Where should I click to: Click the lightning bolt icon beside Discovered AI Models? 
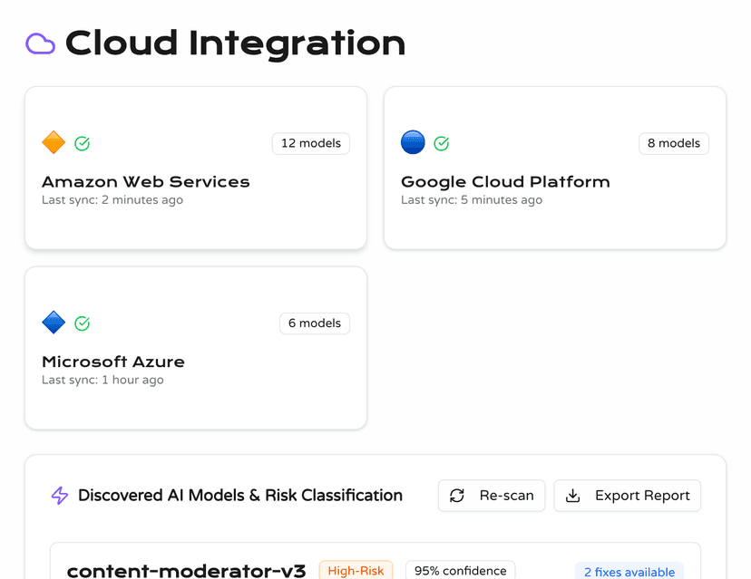[x=60, y=496]
